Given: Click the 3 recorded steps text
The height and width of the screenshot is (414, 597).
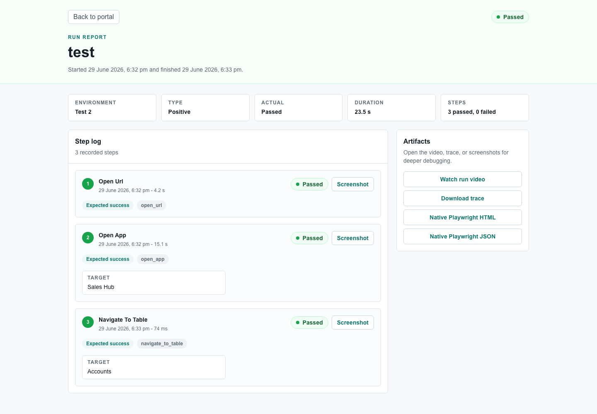Looking at the screenshot, I should coord(97,152).
